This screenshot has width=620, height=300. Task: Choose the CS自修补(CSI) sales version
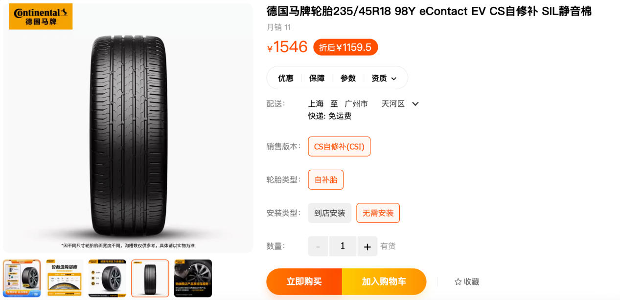click(339, 146)
